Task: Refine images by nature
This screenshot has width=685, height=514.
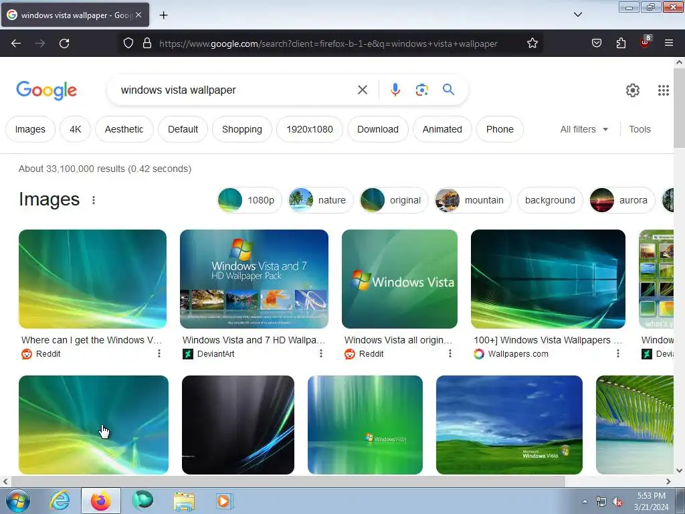Action: click(320, 200)
